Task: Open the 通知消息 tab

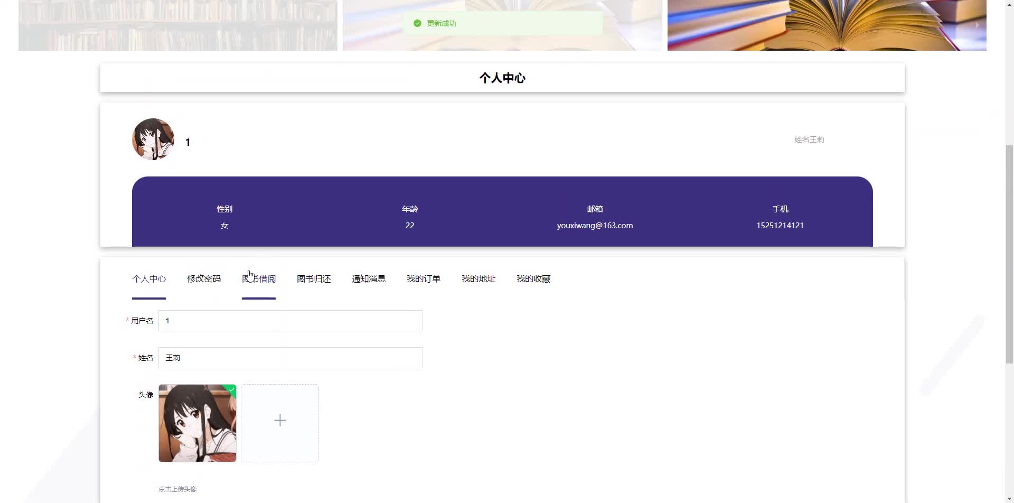Action: (369, 278)
